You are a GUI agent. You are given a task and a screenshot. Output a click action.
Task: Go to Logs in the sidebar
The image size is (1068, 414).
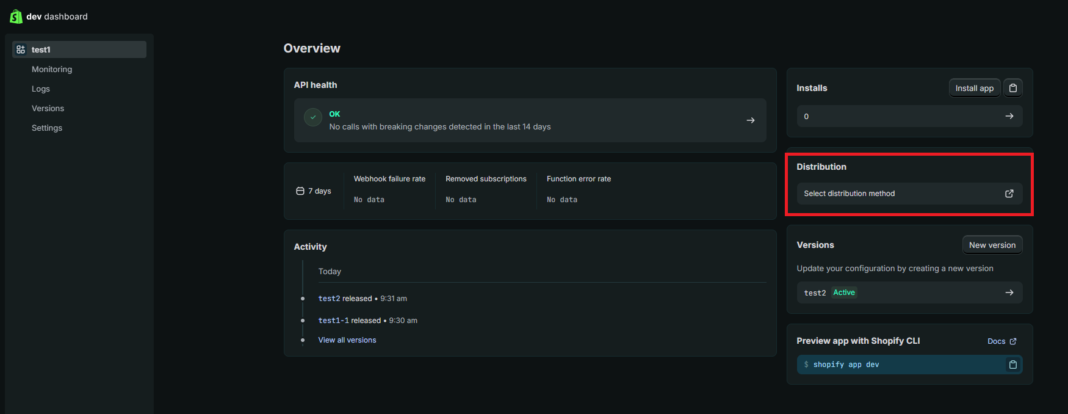(x=41, y=89)
